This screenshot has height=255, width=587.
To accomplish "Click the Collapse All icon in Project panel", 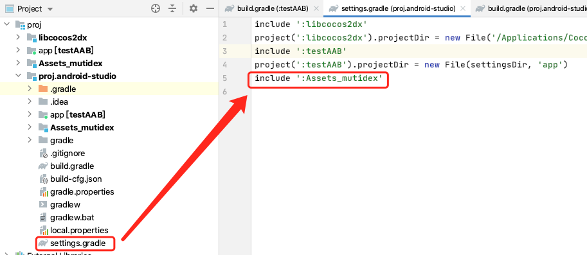I will (x=172, y=8).
